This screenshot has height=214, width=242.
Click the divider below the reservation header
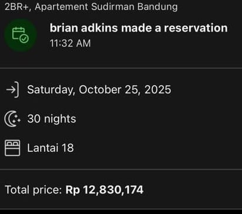[x=121, y=68]
